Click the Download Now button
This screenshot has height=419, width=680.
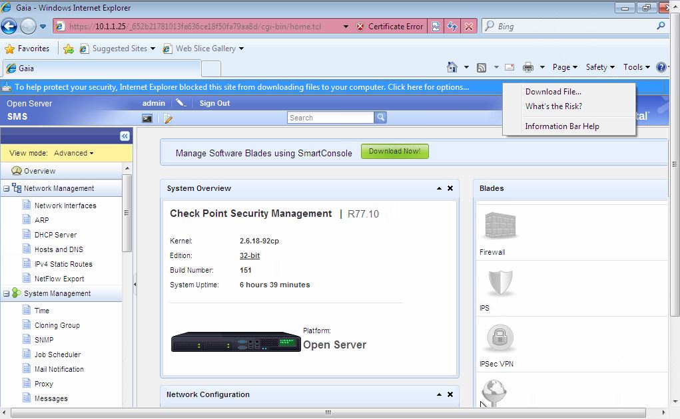[x=394, y=151]
